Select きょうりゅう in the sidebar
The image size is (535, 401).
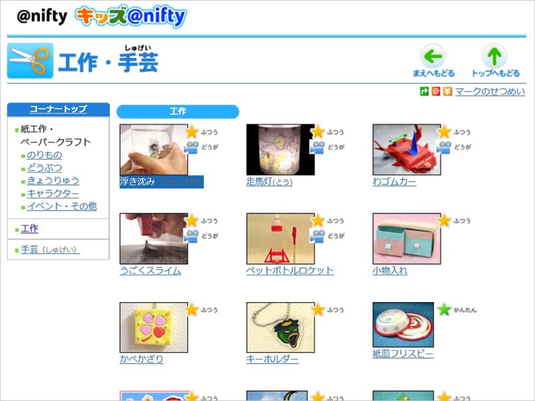coord(53,180)
